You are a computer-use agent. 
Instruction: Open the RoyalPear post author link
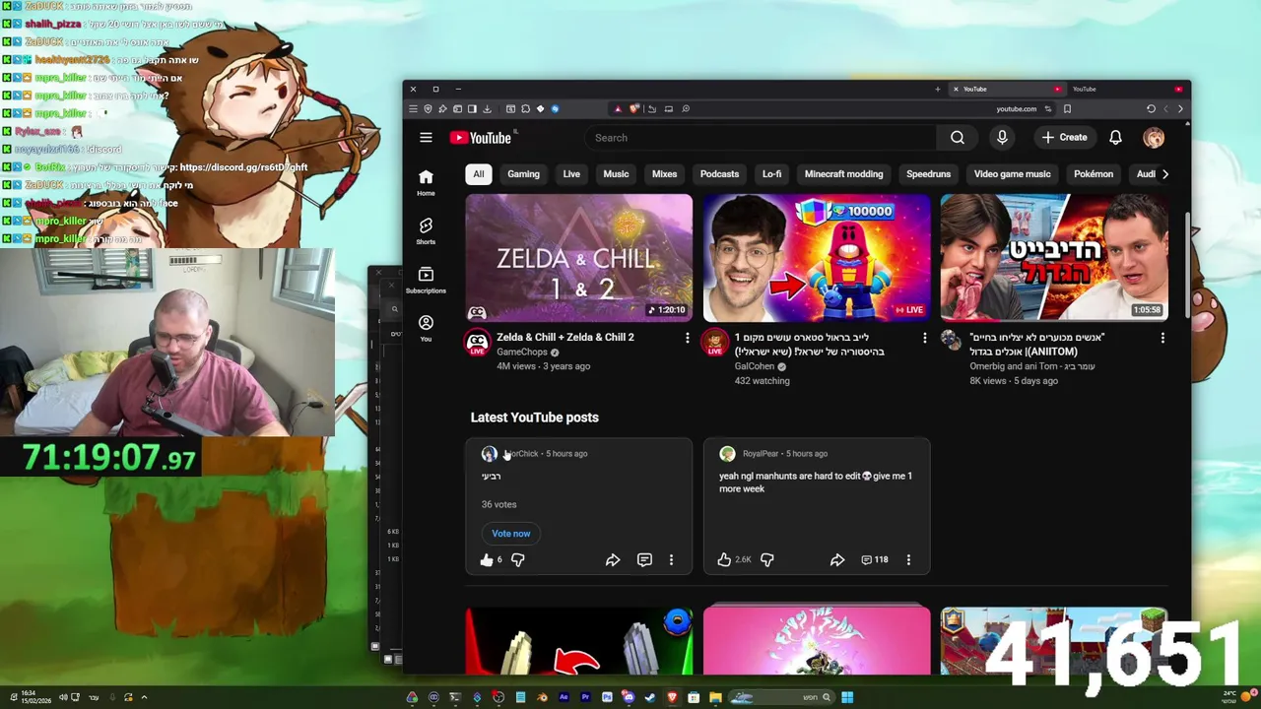[x=761, y=454]
